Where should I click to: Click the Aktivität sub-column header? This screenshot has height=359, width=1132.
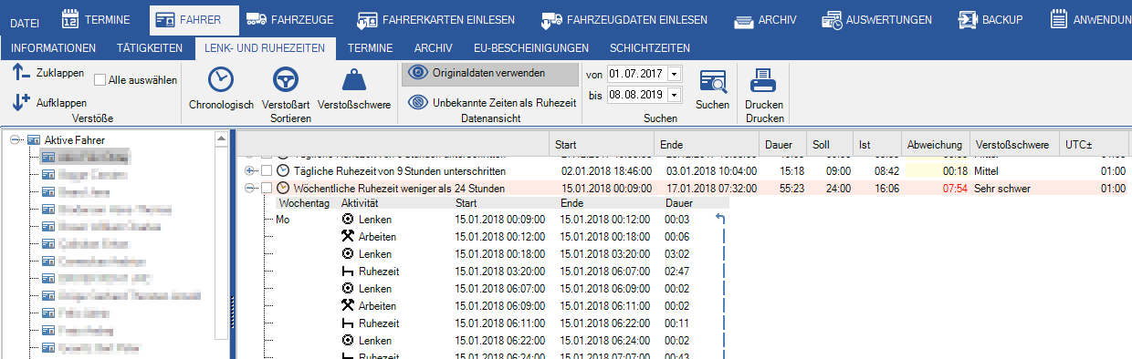point(359,204)
